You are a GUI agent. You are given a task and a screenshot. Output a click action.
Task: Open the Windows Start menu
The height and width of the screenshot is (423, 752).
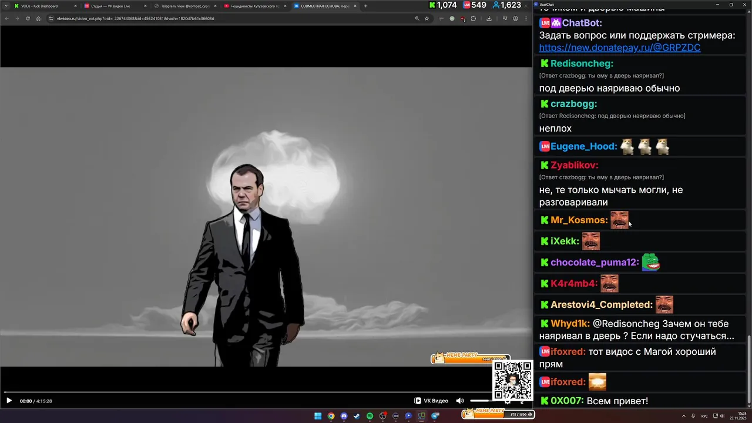click(318, 416)
